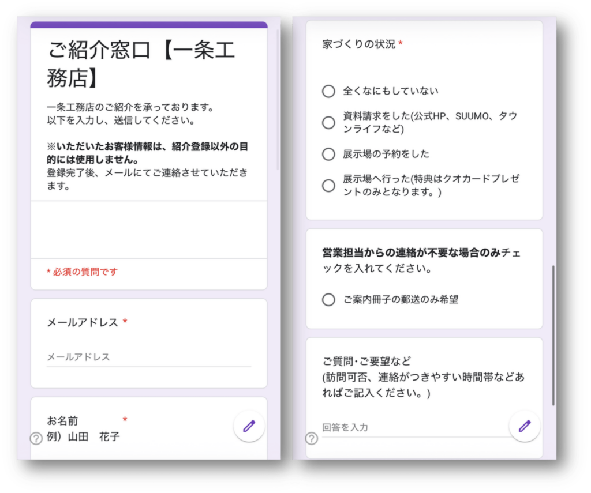Viewport: 591px width, 493px height.
Task: Click the scrollbar of the right form panel
Action: (553, 334)
